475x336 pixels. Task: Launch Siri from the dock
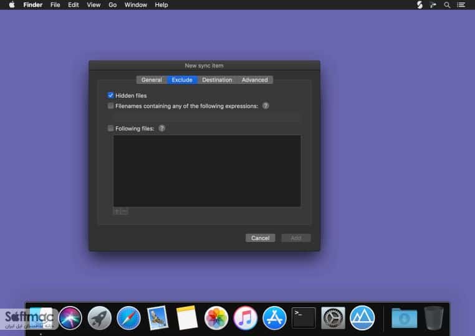[70, 318]
